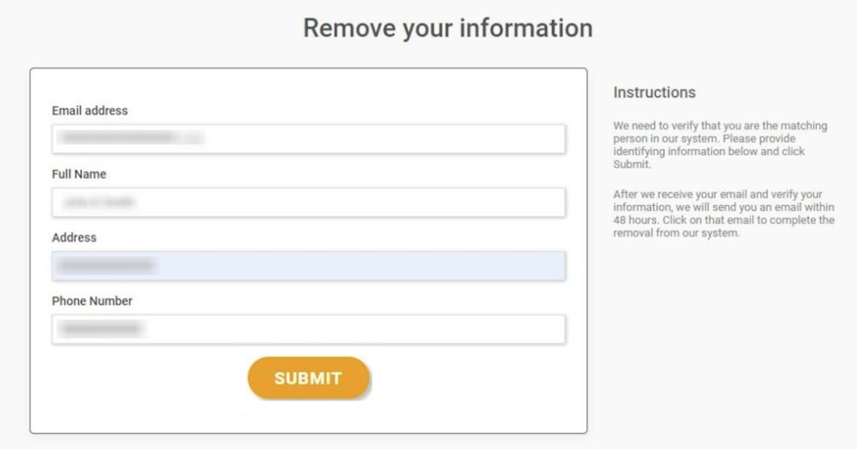Click the blurred name inside Full Name field
The width and height of the screenshot is (857, 449).
tap(99, 202)
